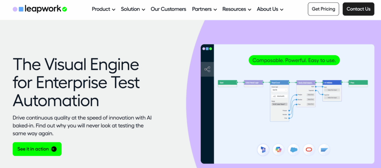Expand the About Us menu
The image size is (381, 168).
point(270,9)
